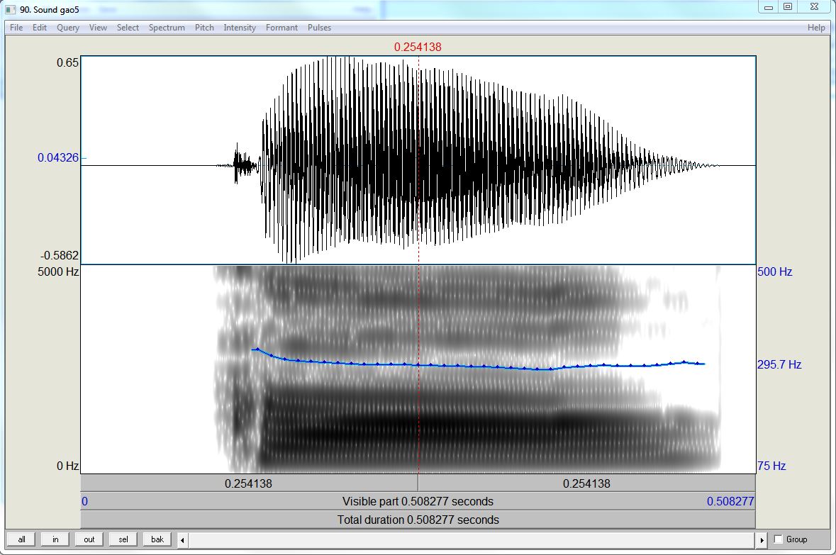Image resolution: width=836 pixels, height=555 pixels.
Task: Open the Pulses menu
Action: 319,28
